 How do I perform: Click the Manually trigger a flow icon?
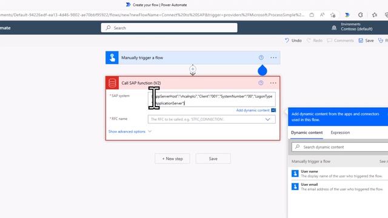112,58
